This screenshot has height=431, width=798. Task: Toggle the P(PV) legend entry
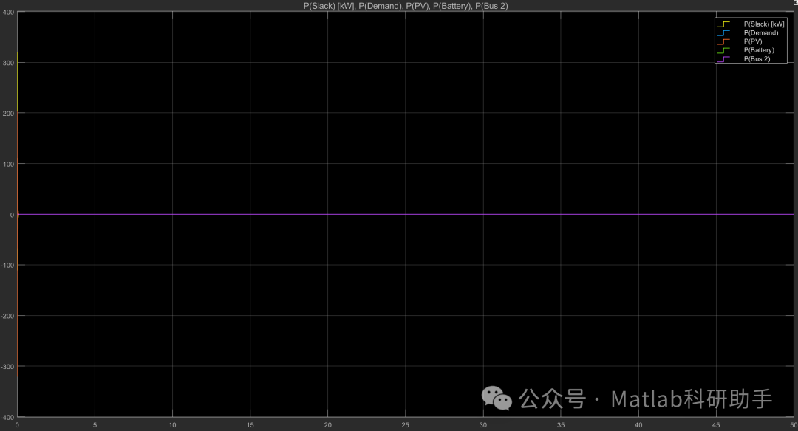[753, 41]
